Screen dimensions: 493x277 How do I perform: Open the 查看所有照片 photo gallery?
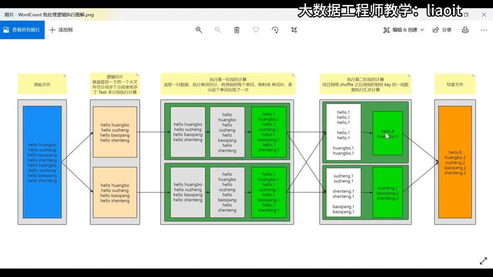22,30
